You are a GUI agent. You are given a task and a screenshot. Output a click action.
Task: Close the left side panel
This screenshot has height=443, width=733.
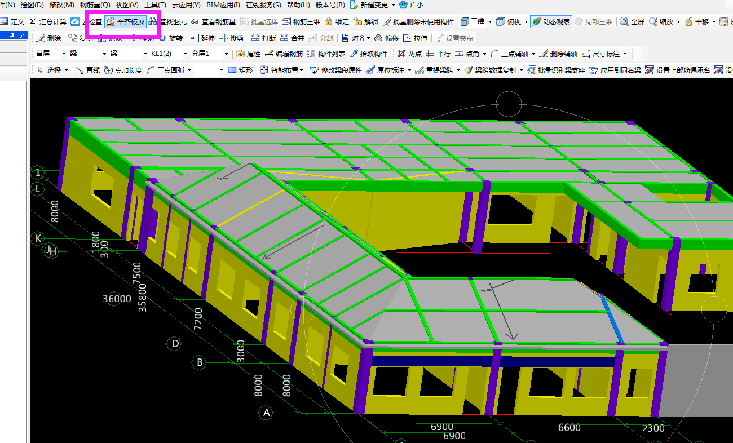click(x=22, y=36)
